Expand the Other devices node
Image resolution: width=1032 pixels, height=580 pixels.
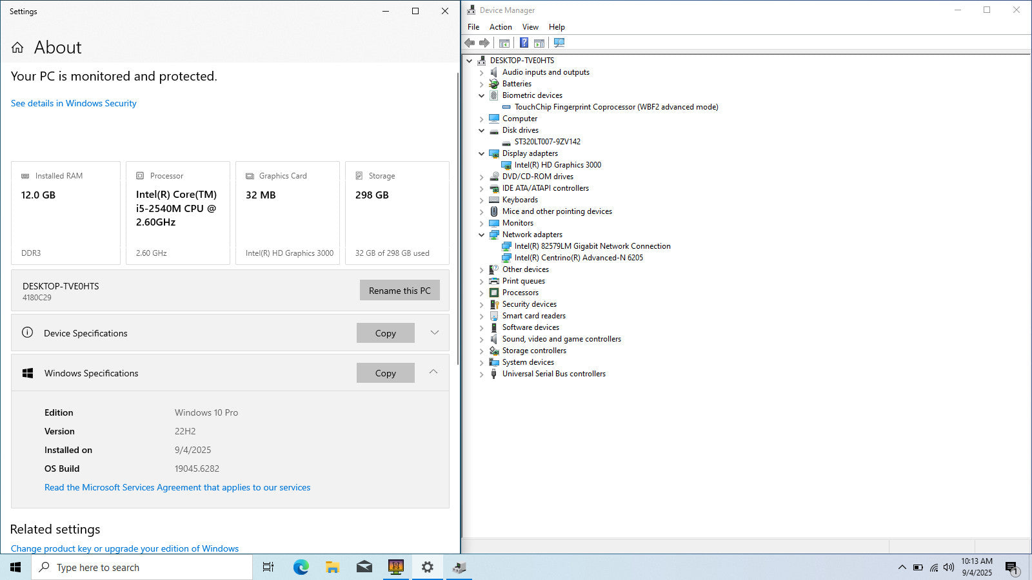pos(481,269)
